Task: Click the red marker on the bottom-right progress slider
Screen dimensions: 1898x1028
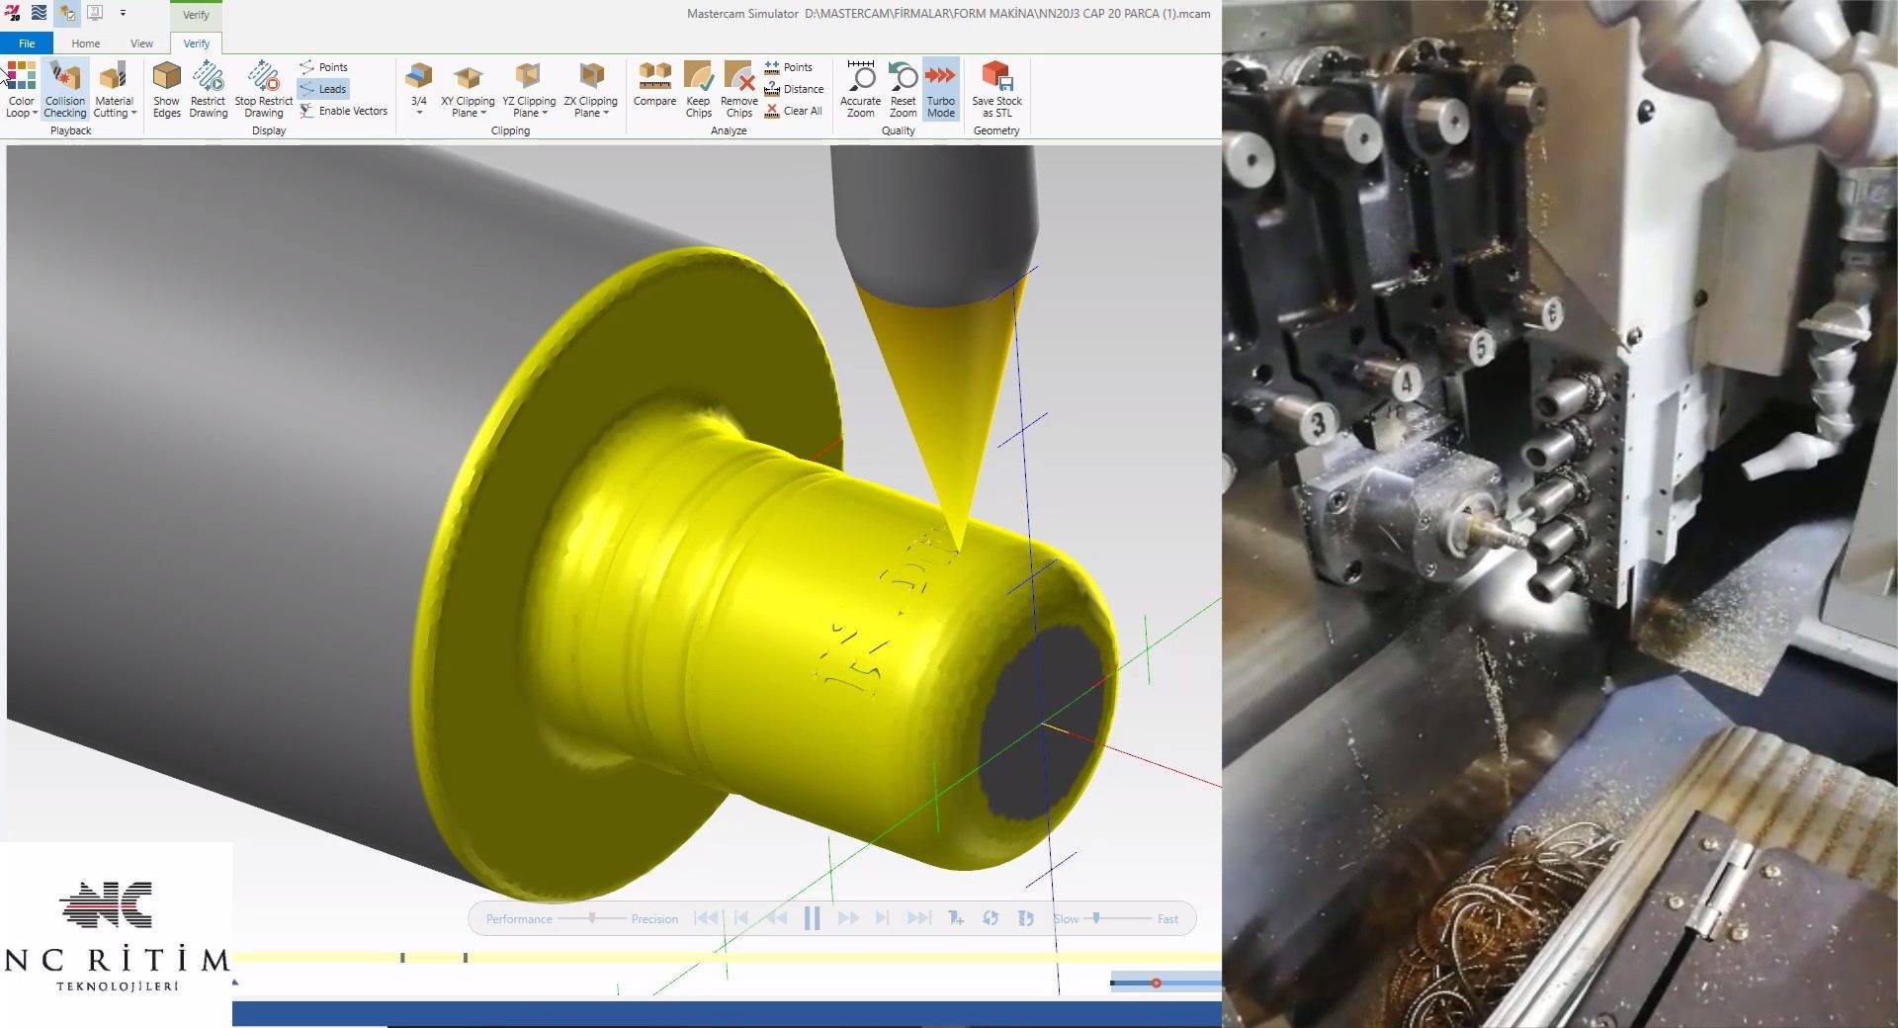Action: (1156, 983)
